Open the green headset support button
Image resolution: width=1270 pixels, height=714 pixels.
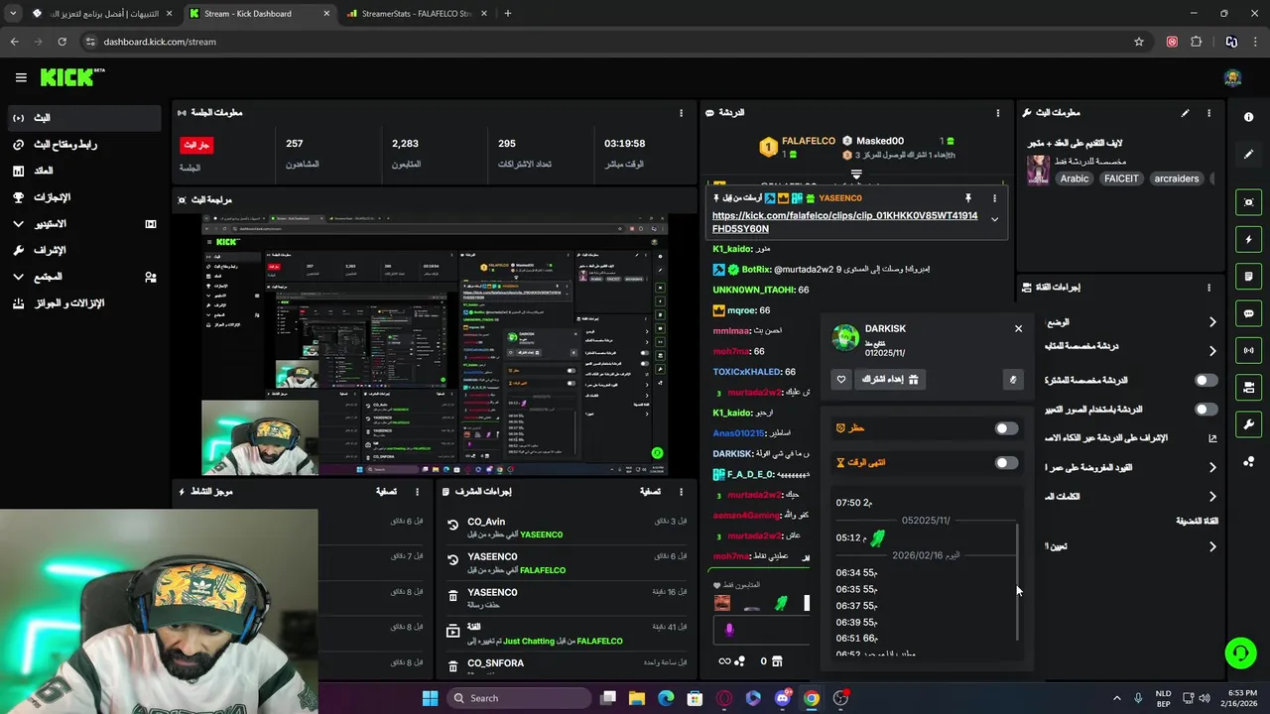[1240, 653]
